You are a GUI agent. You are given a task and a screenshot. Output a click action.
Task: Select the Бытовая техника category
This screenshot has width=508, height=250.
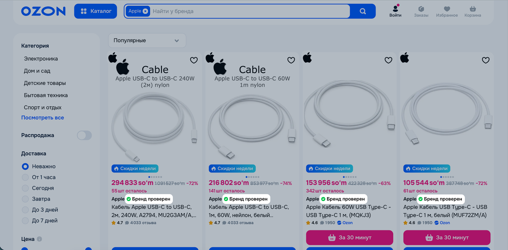[x=46, y=95]
